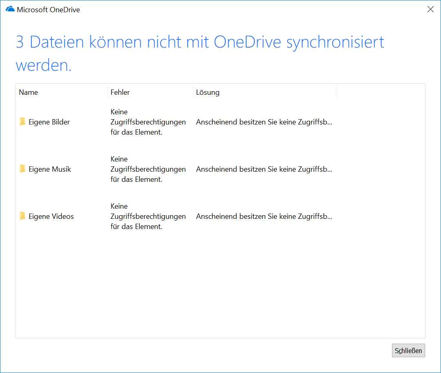This screenshot has width=441, height=373.
Task: Select the 'Eigene Videos' name text
Action: coord(51,216)
